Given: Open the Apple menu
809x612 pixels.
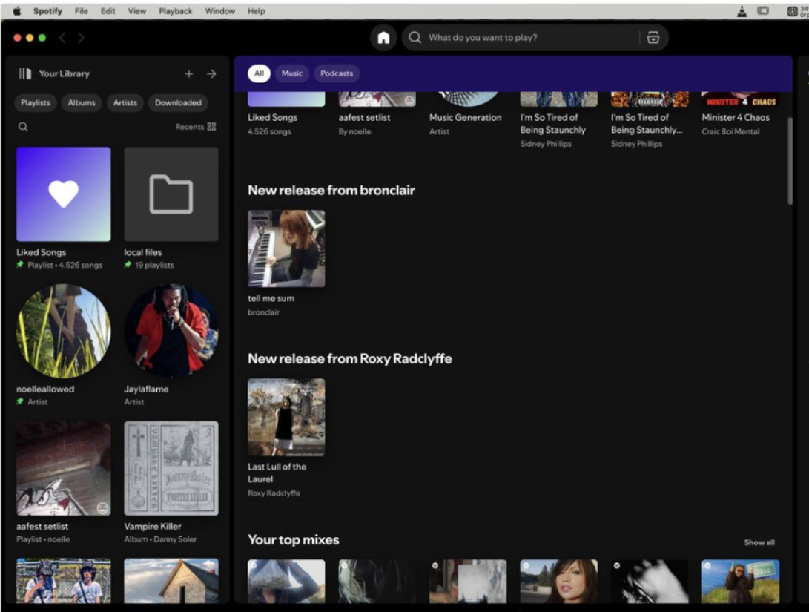Looking at the screenshot, I should point(17,11).
